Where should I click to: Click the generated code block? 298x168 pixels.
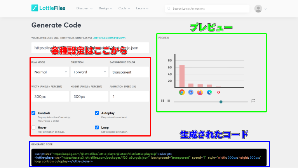click(x=149, y=157)
